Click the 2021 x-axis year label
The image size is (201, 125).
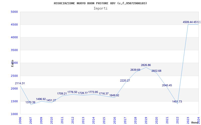coord(167,120)
